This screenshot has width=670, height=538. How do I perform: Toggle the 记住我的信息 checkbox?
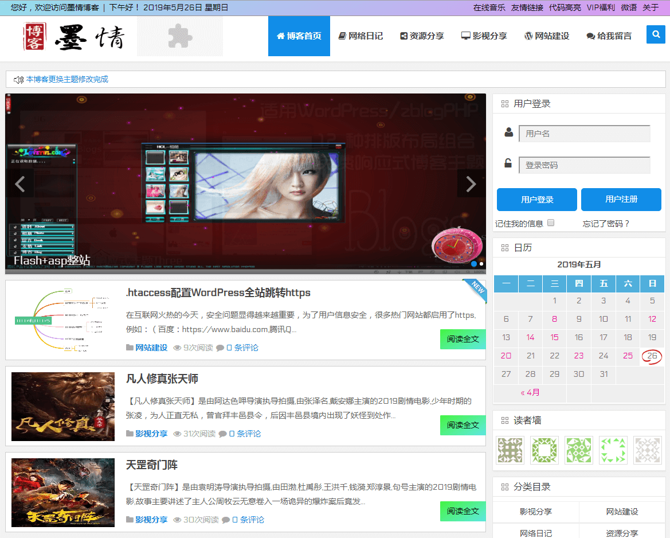(551, 223)
